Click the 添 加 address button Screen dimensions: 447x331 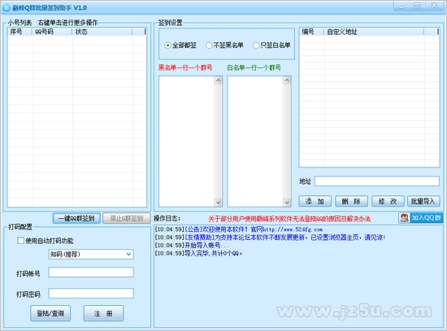pos(315,201)
